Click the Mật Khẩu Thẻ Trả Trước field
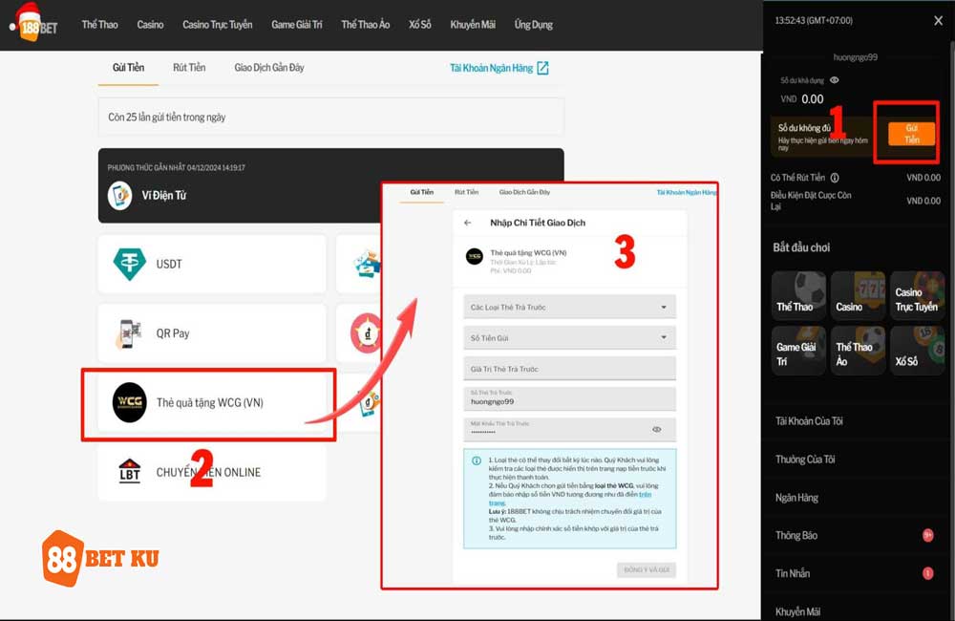The image size is (955, 621). 569,429
